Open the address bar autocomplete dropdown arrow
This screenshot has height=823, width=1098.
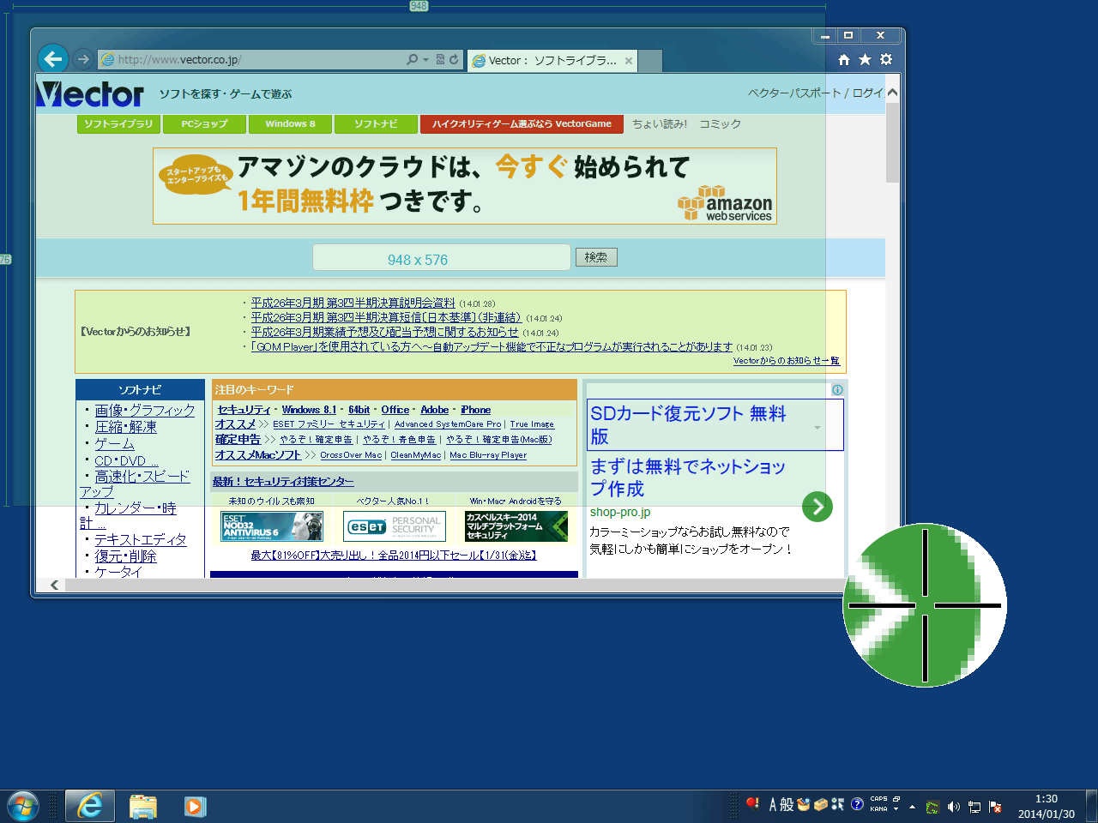[x=425, y=60]
